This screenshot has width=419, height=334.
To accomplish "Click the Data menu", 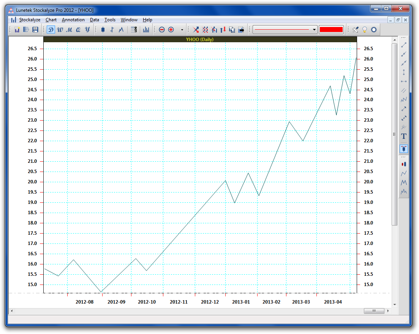I will [x=95, y=20].
